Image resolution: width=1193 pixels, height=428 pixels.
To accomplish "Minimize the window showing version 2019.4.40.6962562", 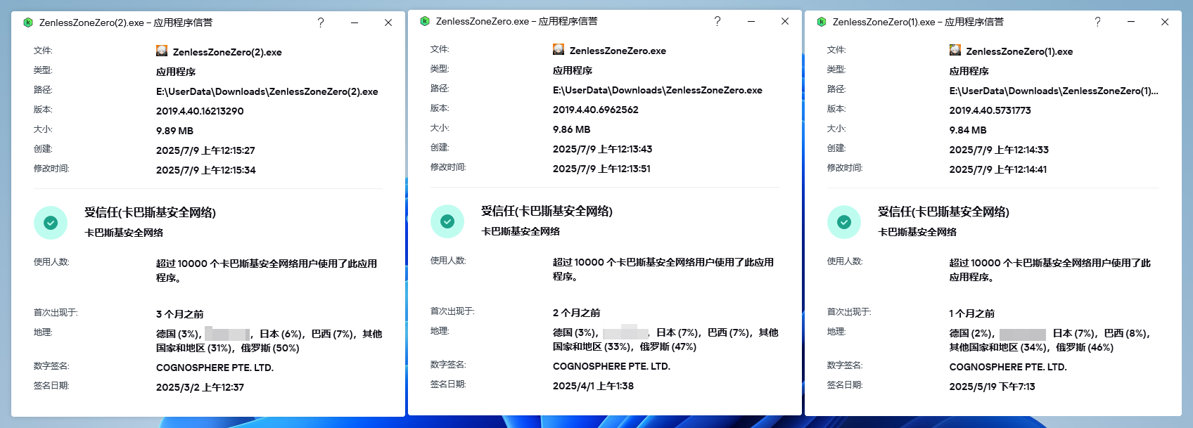I will (751, 21).
